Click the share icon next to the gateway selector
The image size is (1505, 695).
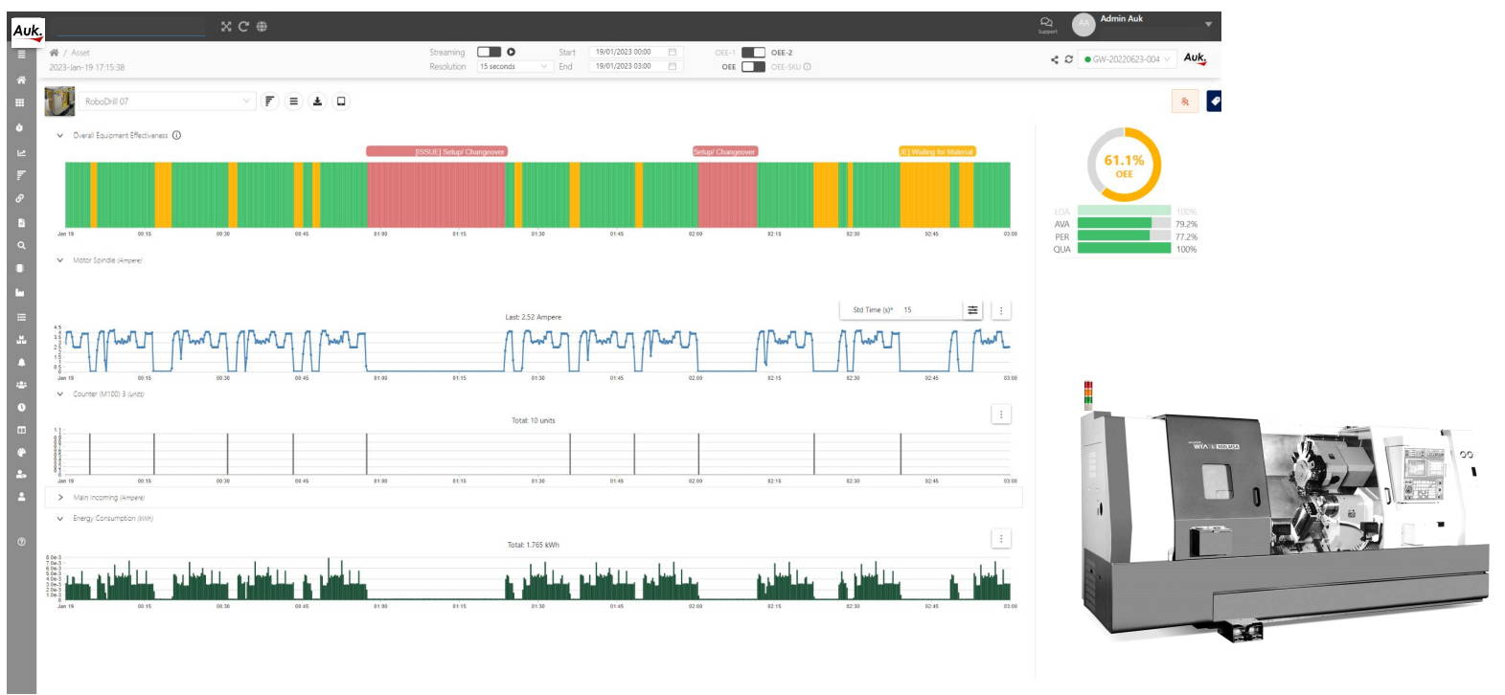pos(1055,59)
